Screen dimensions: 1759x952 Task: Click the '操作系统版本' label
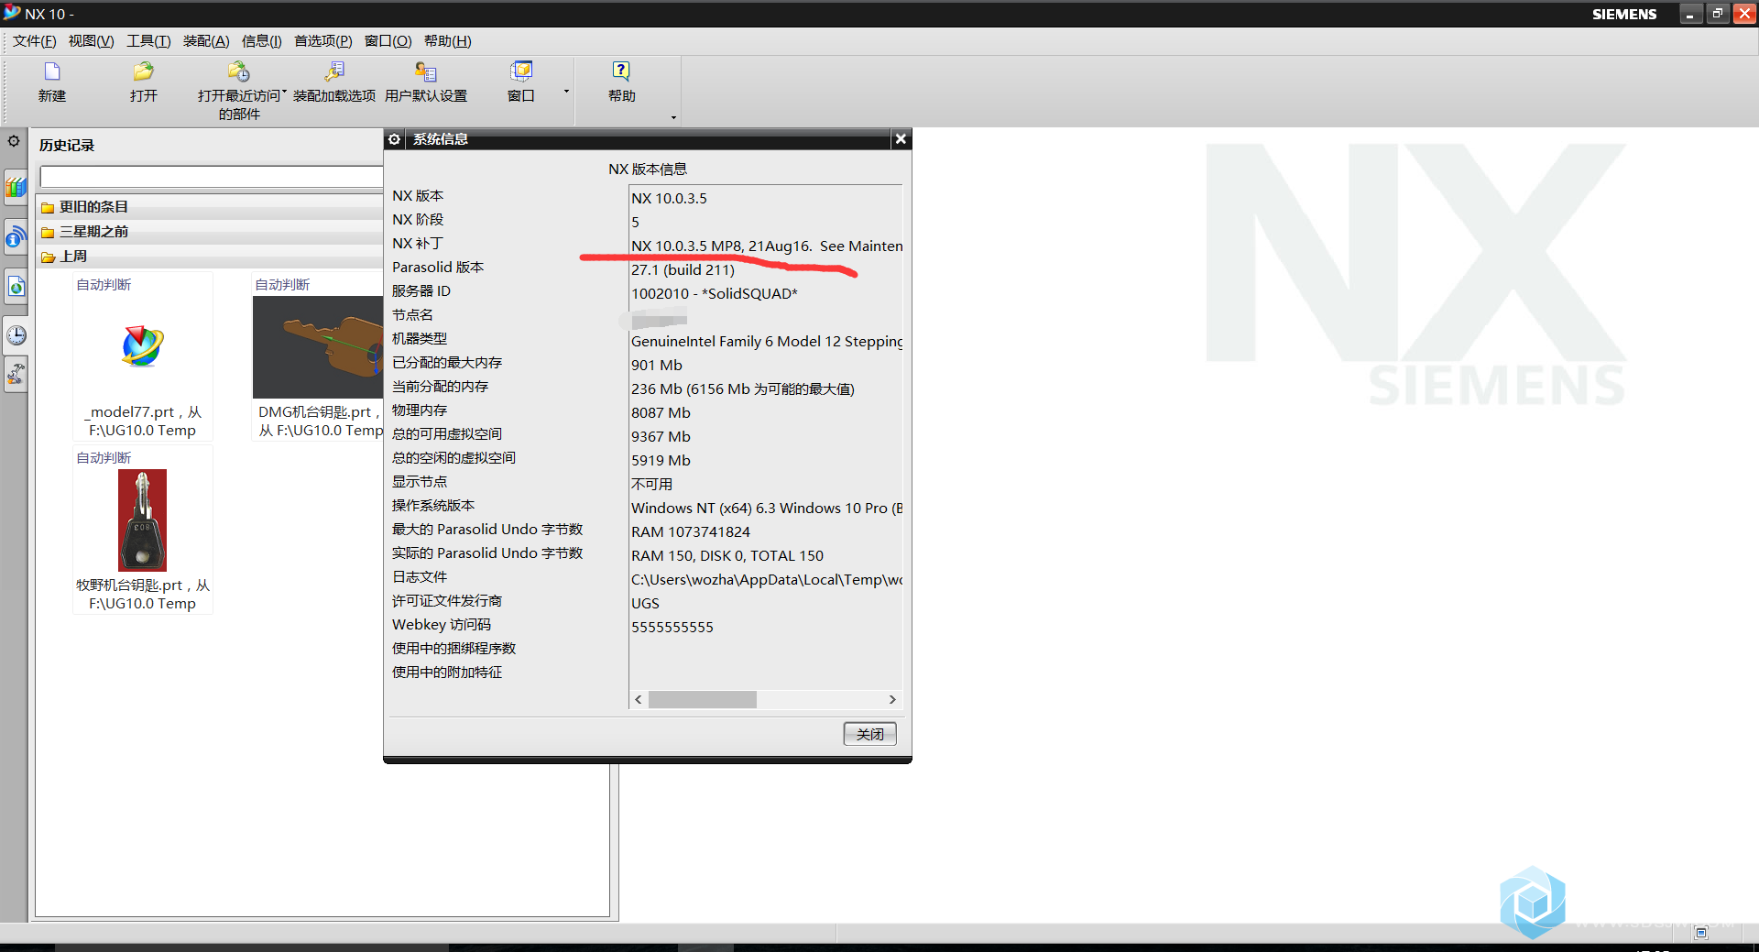pos(433,506)
